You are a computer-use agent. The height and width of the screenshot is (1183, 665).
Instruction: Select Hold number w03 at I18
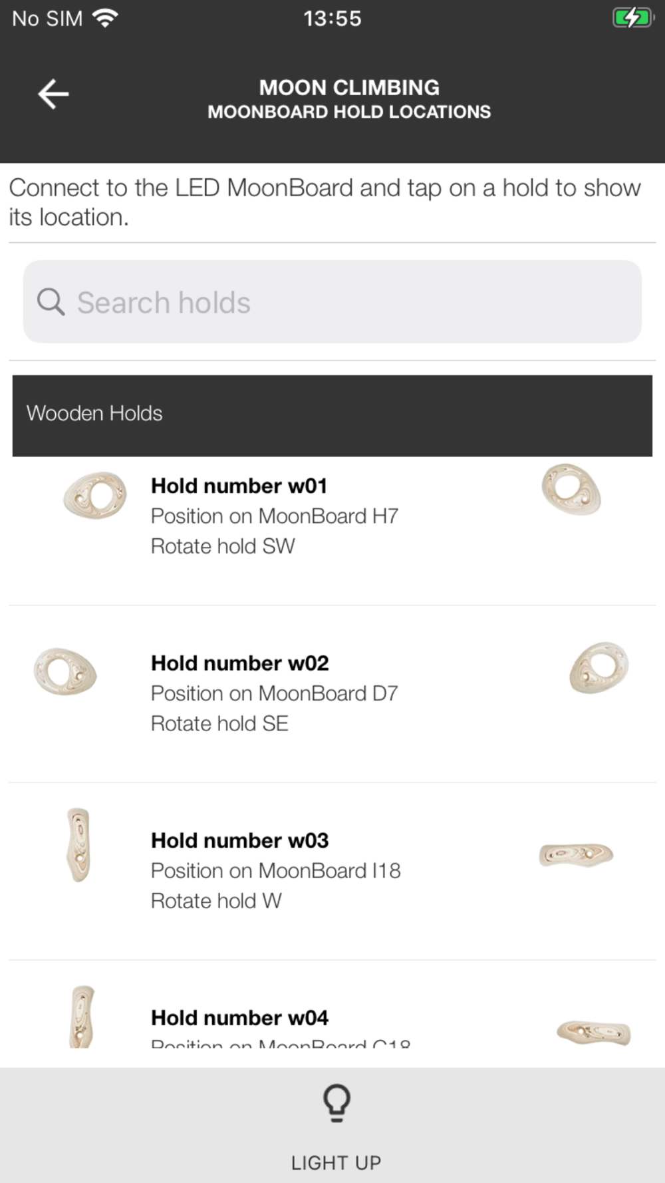coord(332,871)
